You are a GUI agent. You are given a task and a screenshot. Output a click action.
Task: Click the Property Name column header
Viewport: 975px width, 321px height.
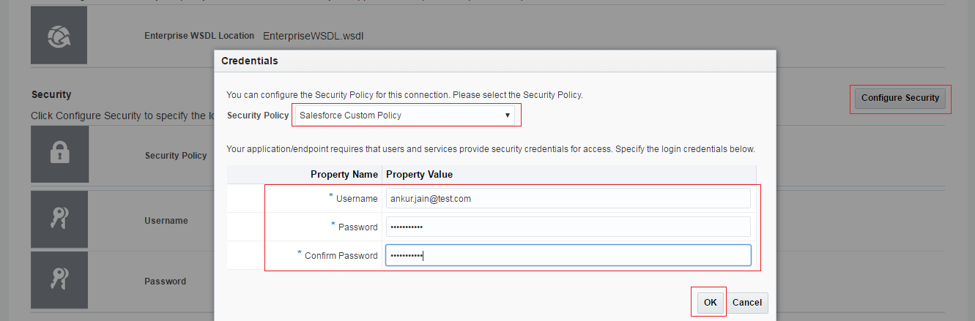click(344, 174)
